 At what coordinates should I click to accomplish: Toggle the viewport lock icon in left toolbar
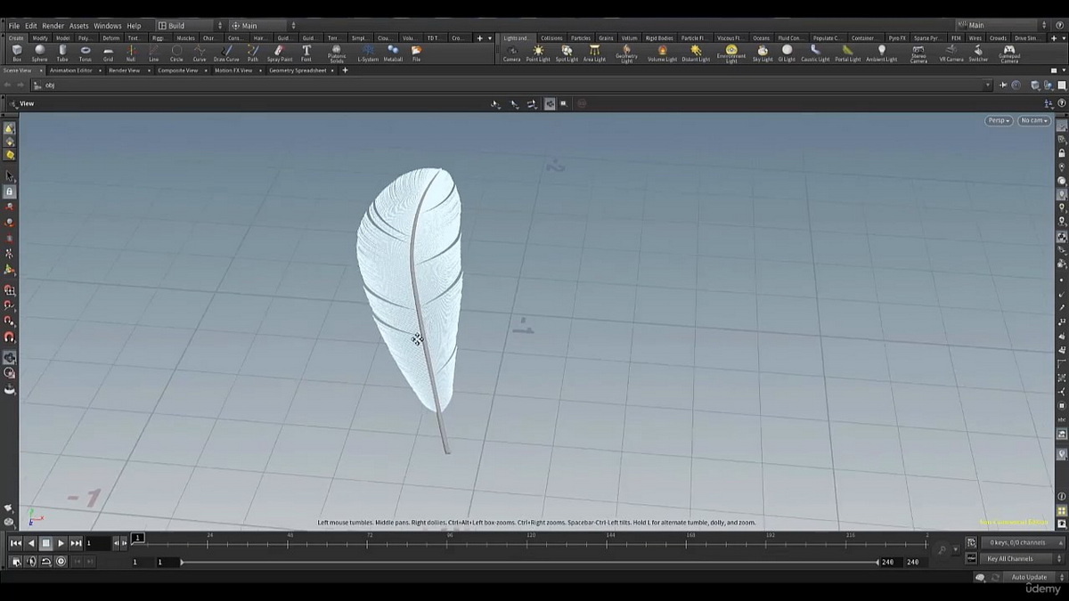pos(10,191)
